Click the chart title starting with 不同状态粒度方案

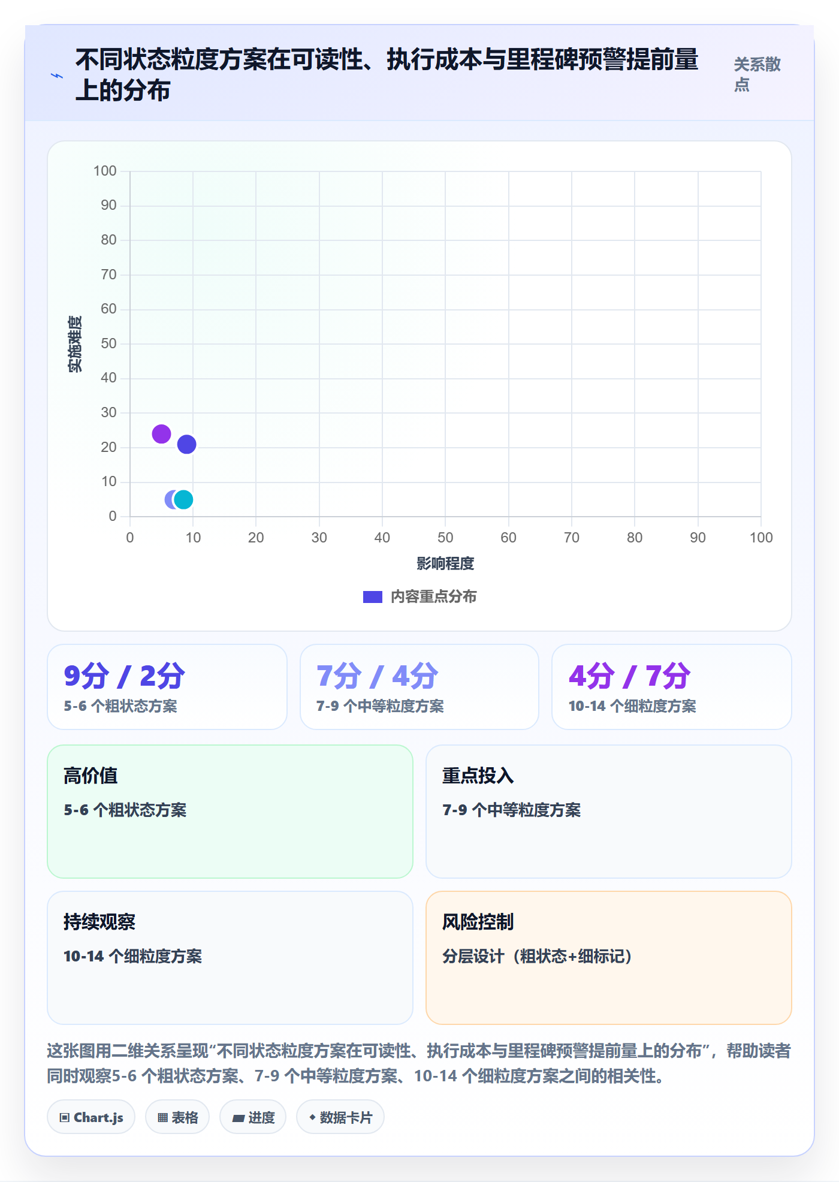click(387, 75)
